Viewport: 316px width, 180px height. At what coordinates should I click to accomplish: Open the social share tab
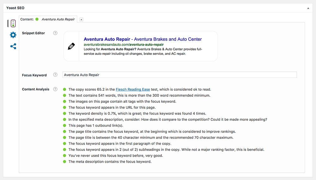(13, 46)
